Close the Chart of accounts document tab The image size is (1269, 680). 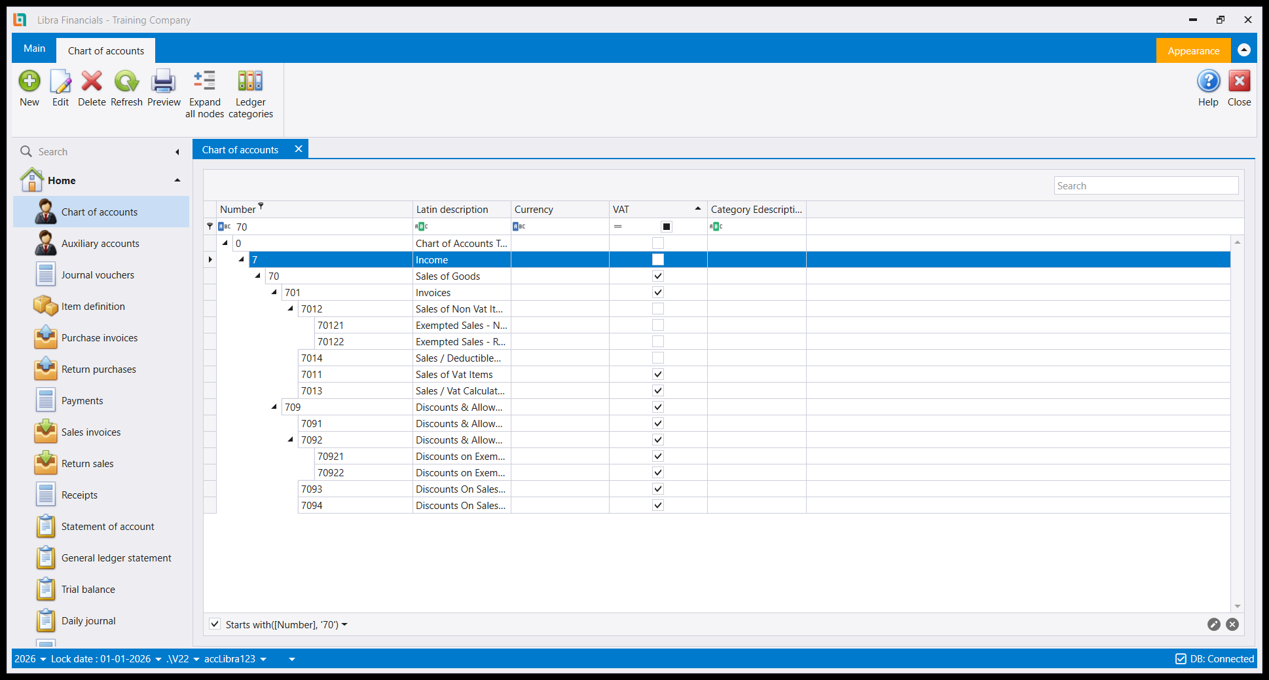point(299,149)
